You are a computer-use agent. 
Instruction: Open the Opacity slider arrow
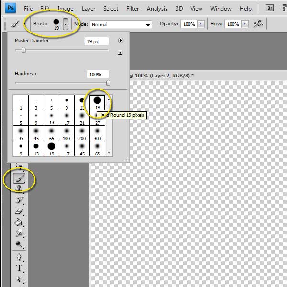201,24
